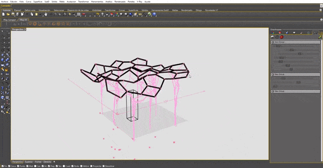Select the Pan hand tool
Image resolution: width=323 pixels, height=168 pixels.
point(45,14)
